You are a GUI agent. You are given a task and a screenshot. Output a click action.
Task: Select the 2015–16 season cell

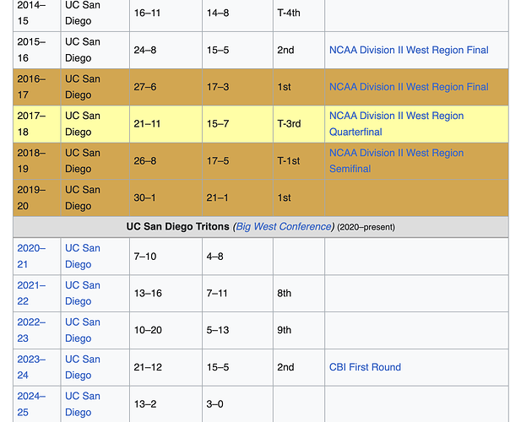tap(37, 50)
